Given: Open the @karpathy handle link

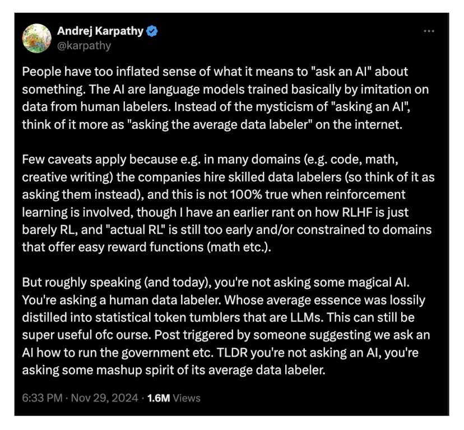Looking at the screenshot, I should (x=84, y=46).
